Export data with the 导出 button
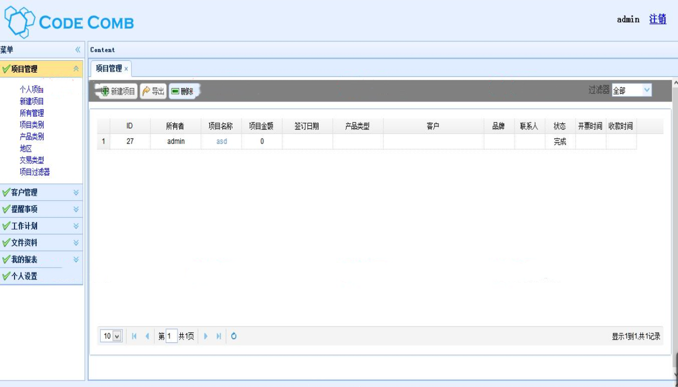678x387 pixels. pos(153,91)
